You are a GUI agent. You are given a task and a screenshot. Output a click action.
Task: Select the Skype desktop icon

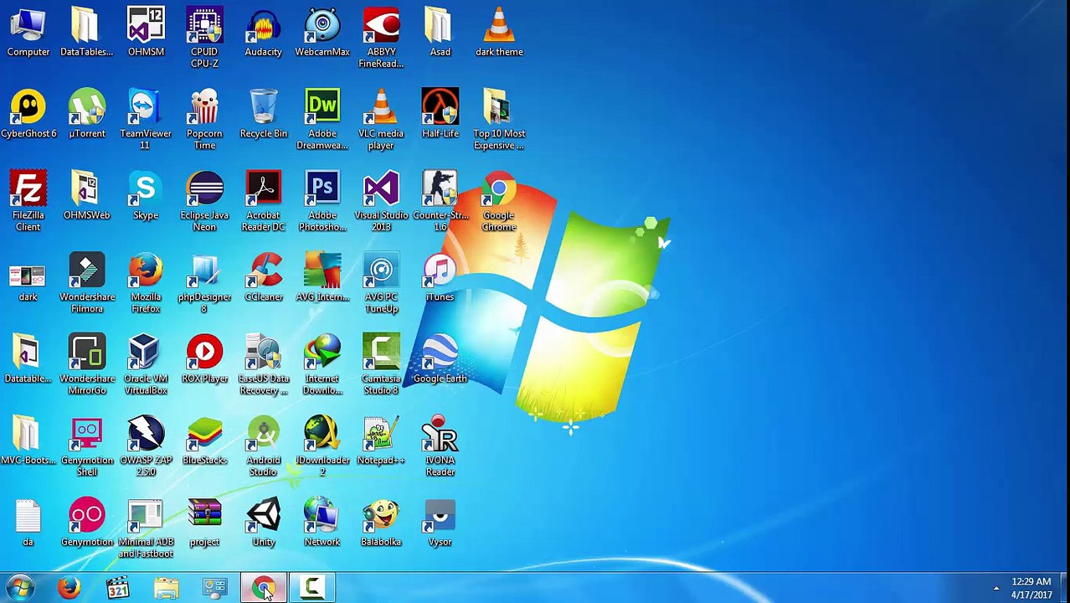[146, 196]
